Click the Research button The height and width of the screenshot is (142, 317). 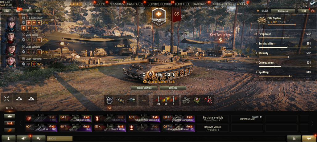point(283,11)
